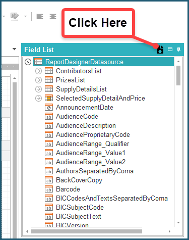Click the SelectedSupplyDetailAndPrice highlighted table icon
The width and height of the screenshot is (189, 240).
pyautogui.click(x=49, y=98)
